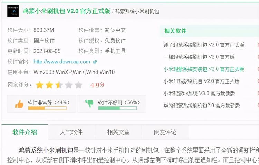Open 锤子鸿蒙系统刷机包 V2.0 官方正式版 link

pyautogui.click(x=204, y=45)
